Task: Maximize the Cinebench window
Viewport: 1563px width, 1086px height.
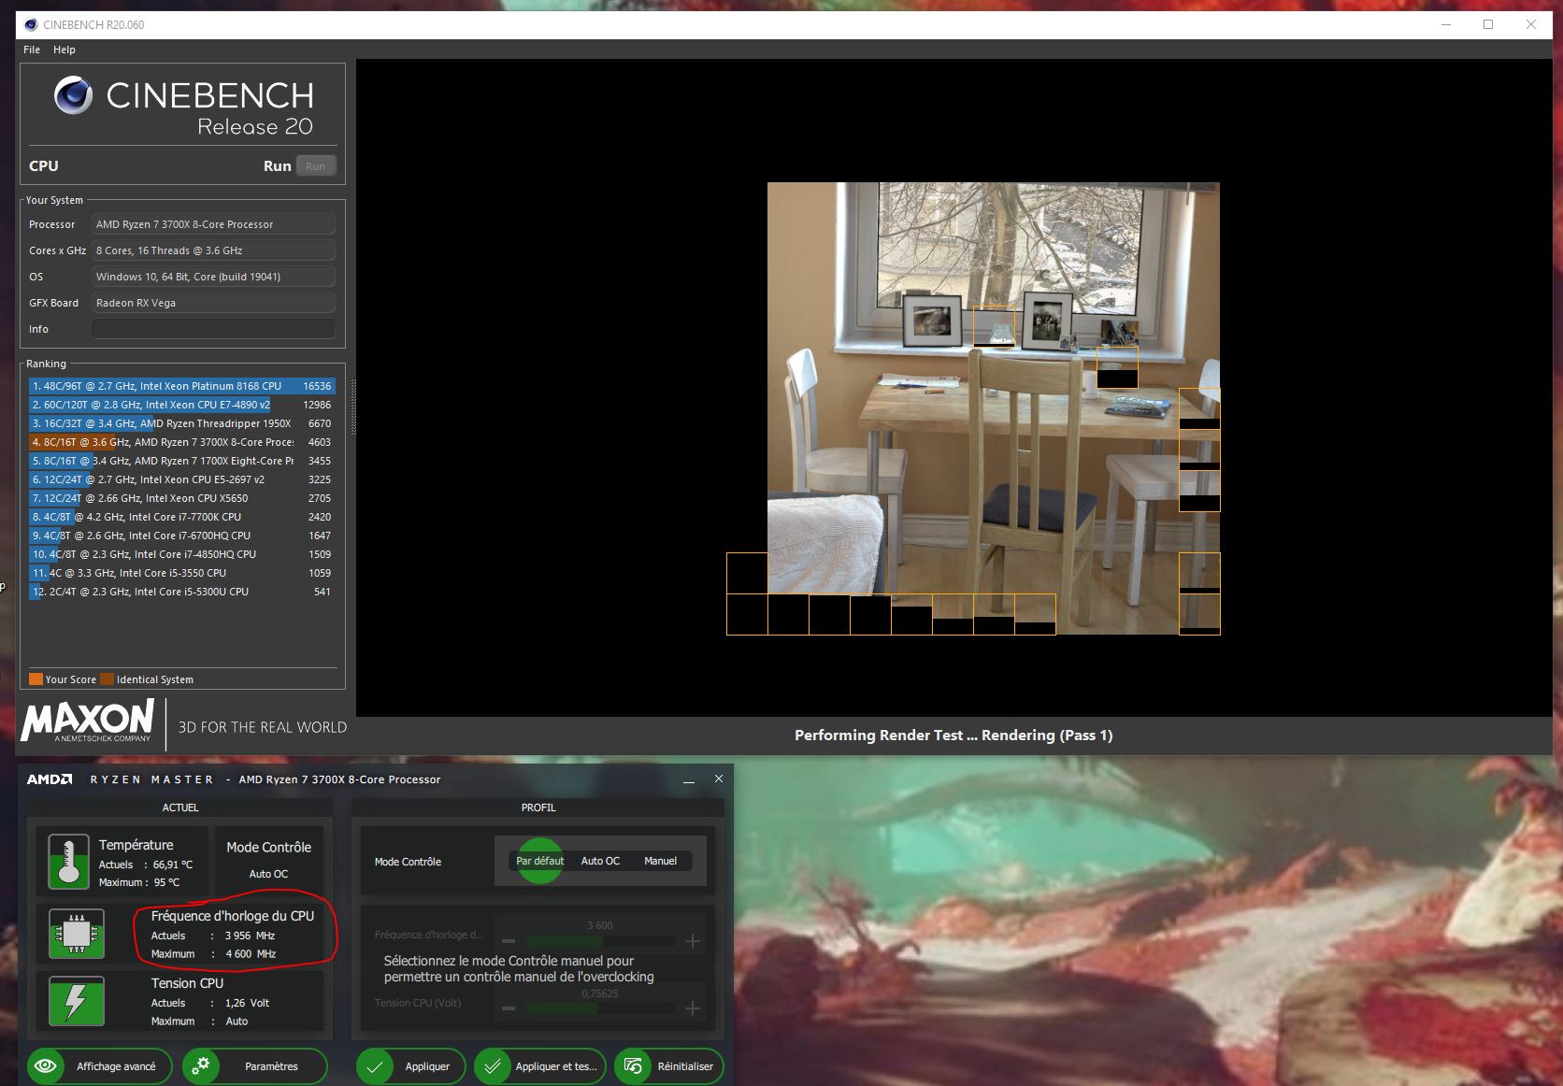Action: pyautogui.click(x=1488, y=24)
